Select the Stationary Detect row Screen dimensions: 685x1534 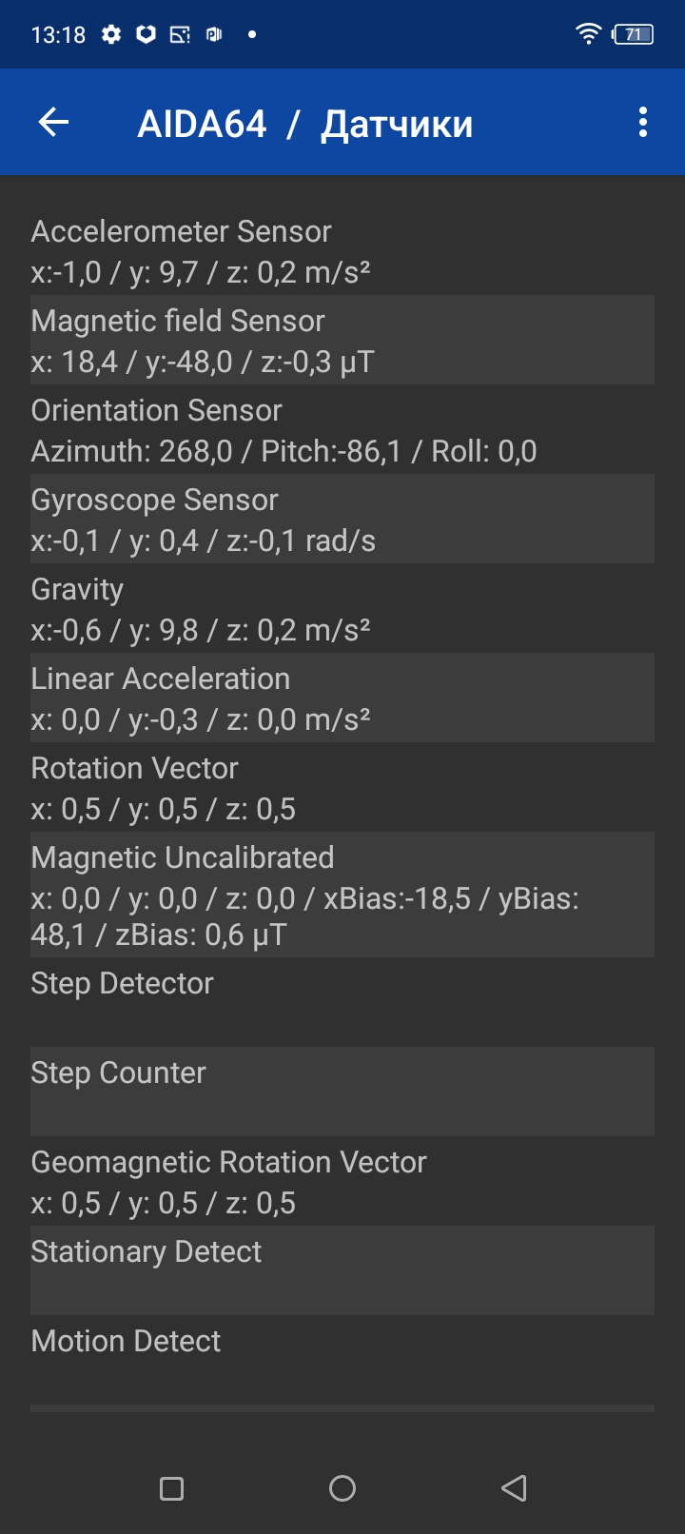[342, 1269]
